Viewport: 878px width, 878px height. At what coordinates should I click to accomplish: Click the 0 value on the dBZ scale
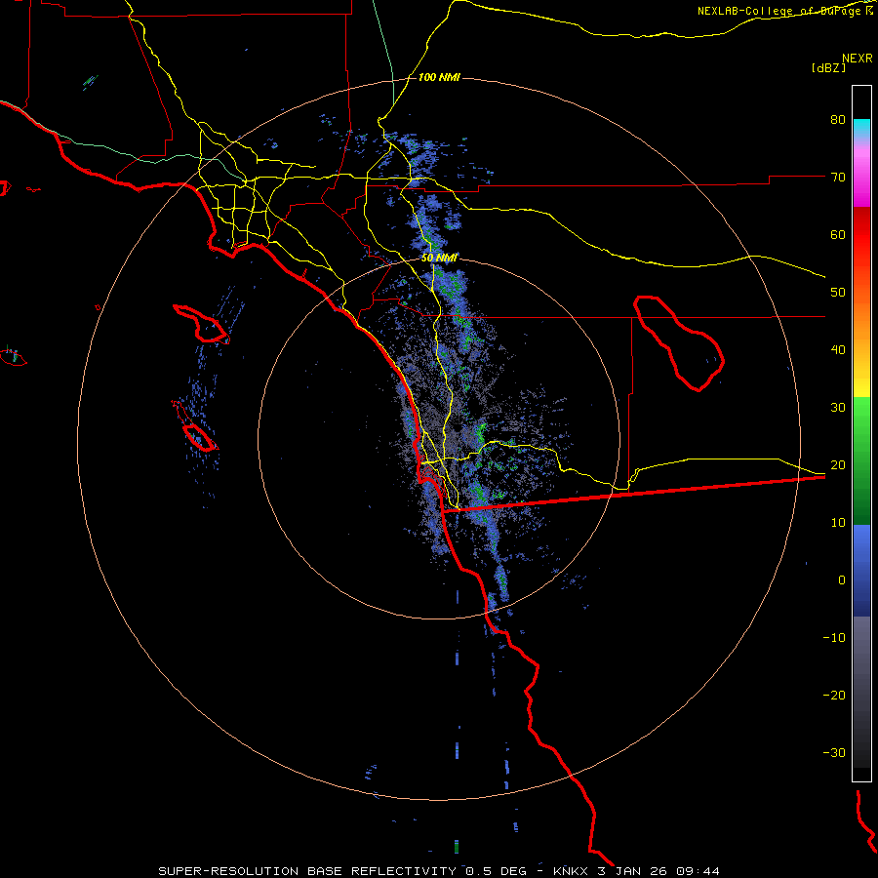click(x=842, y=580)
